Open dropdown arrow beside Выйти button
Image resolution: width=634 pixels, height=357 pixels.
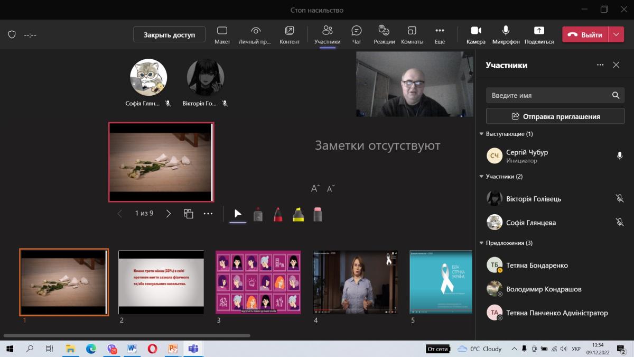616,35
